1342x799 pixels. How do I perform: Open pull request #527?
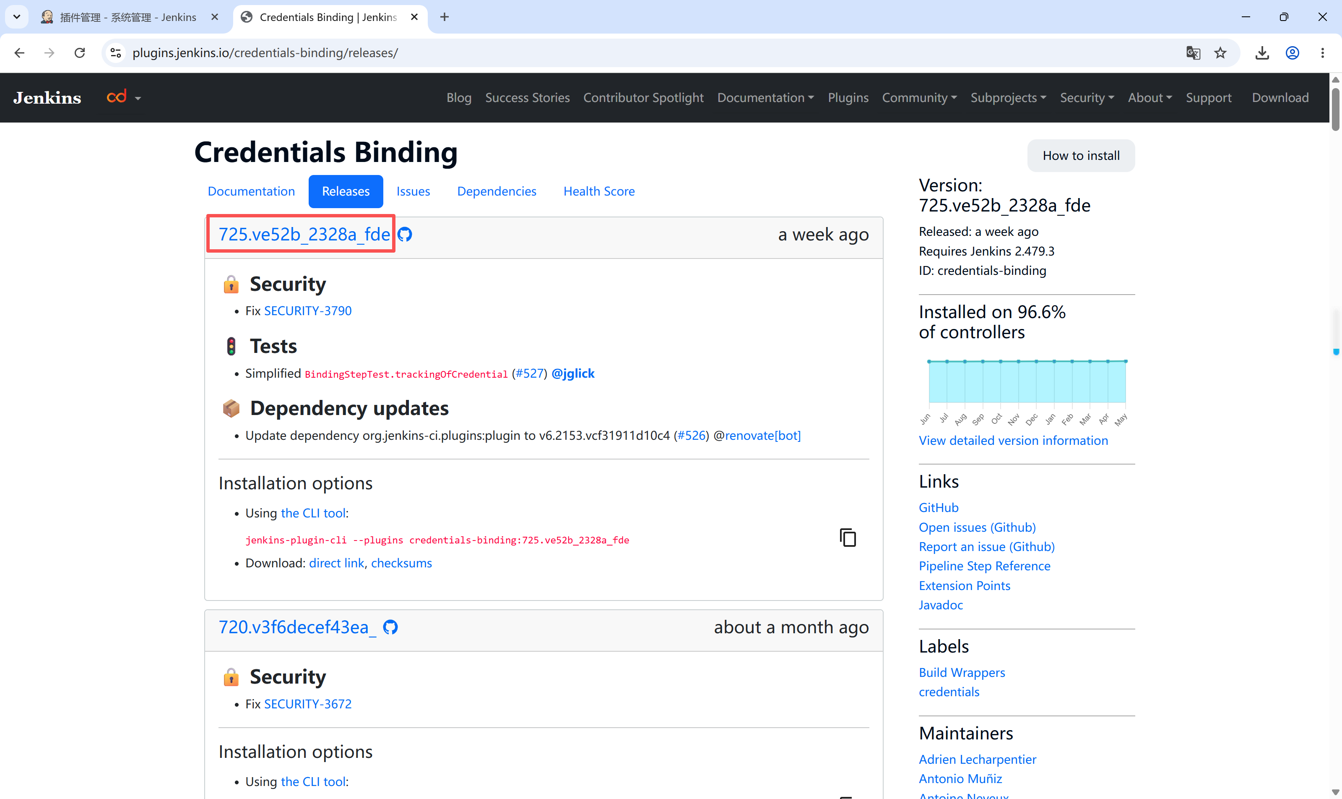[x=530, y=373]
